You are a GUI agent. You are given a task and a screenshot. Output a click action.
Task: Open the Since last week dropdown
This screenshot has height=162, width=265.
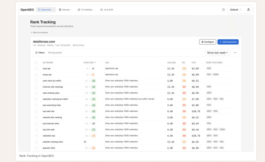point(218,53)
